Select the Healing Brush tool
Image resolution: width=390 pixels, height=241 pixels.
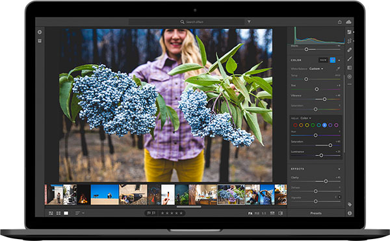(350, 50)
